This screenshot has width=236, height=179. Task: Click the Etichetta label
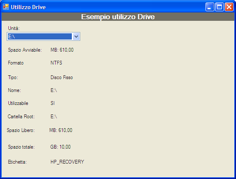click(17, 162)
